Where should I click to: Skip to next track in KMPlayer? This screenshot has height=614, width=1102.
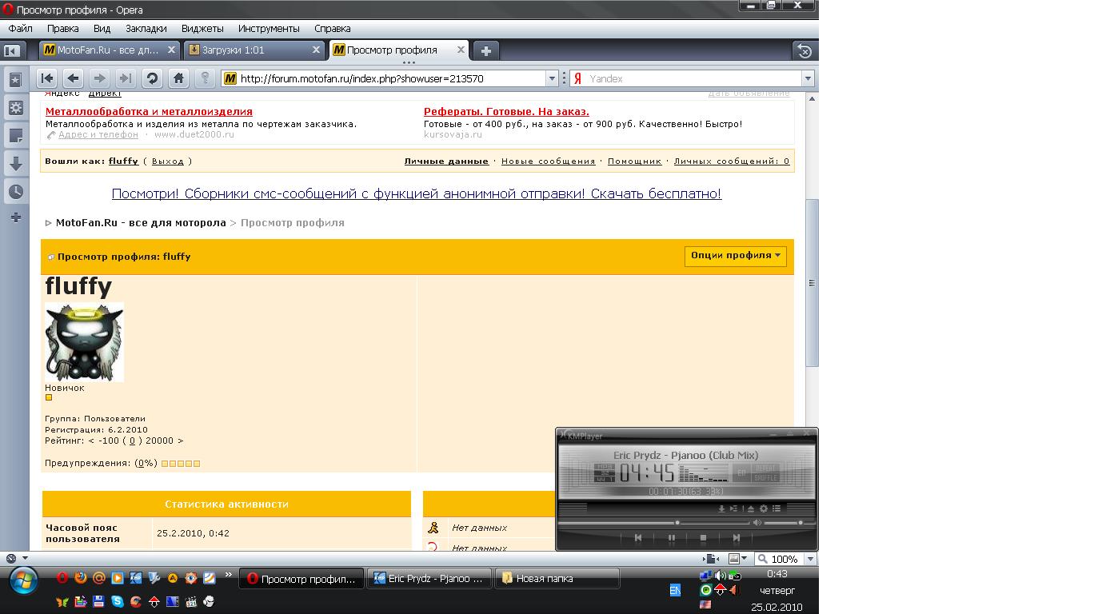coord(736,538)
